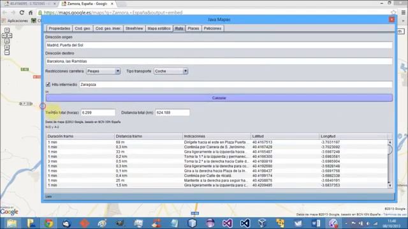
Task: Pan the Google map up
Action: point(7,30)
